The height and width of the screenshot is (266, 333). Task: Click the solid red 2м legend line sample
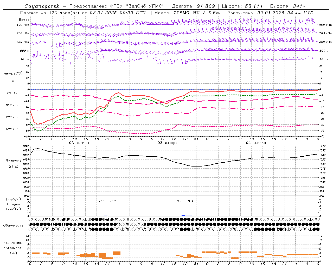pos(12,84)
